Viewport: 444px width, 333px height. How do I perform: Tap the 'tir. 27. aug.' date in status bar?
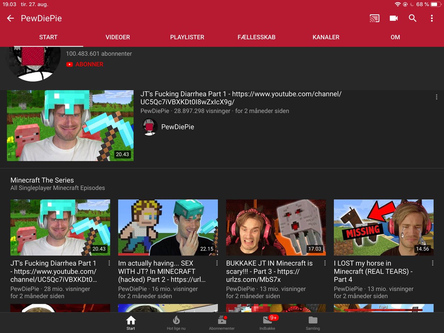point(35,4)
